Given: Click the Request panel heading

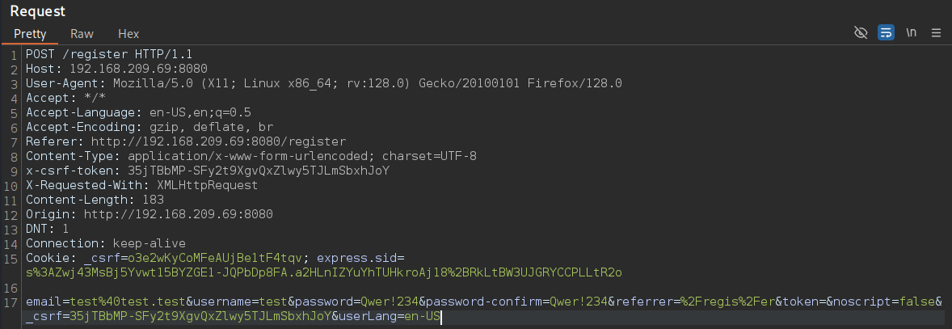Looking at the screenshot, I should point(38,11).
